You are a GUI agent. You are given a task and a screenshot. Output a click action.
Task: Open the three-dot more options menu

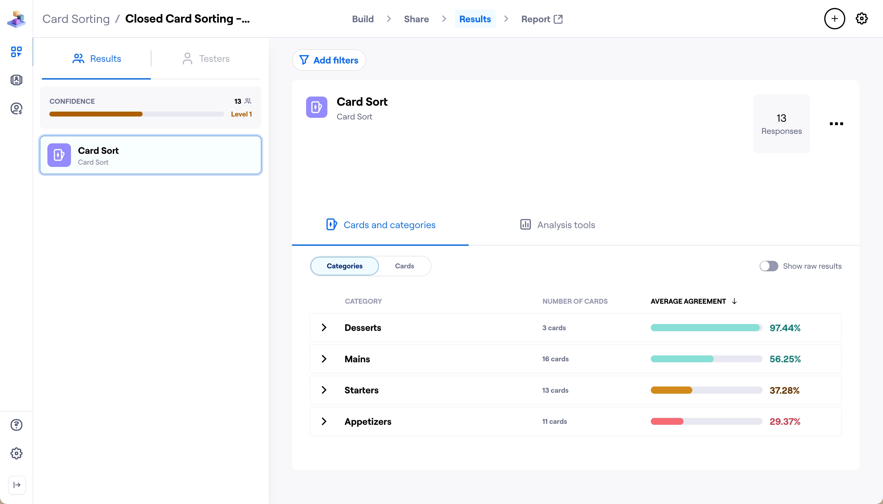tap(836, 124)
